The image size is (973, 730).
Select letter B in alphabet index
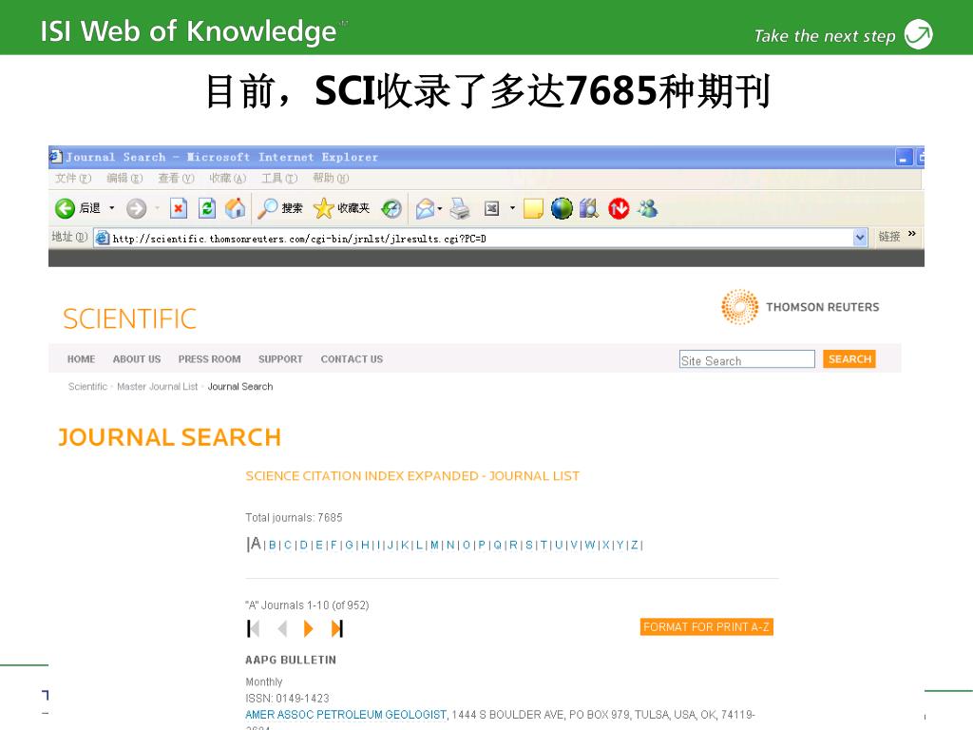point(273,545)
